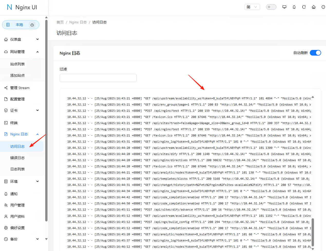
Task: Click the reload circular arrow icon
Action: 304,7
